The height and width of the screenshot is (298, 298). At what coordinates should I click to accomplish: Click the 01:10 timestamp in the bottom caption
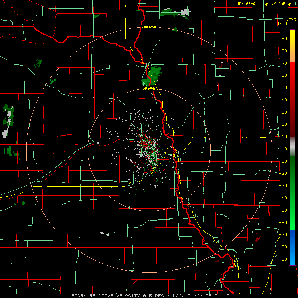coord(222,296)
